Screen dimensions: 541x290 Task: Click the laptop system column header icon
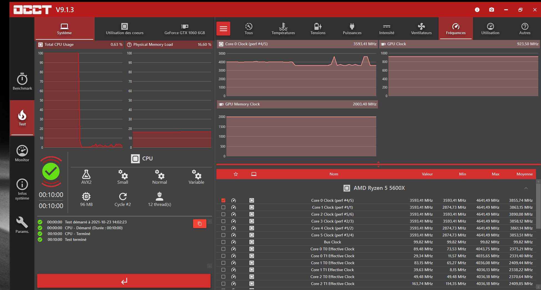(x=254, y=174)
